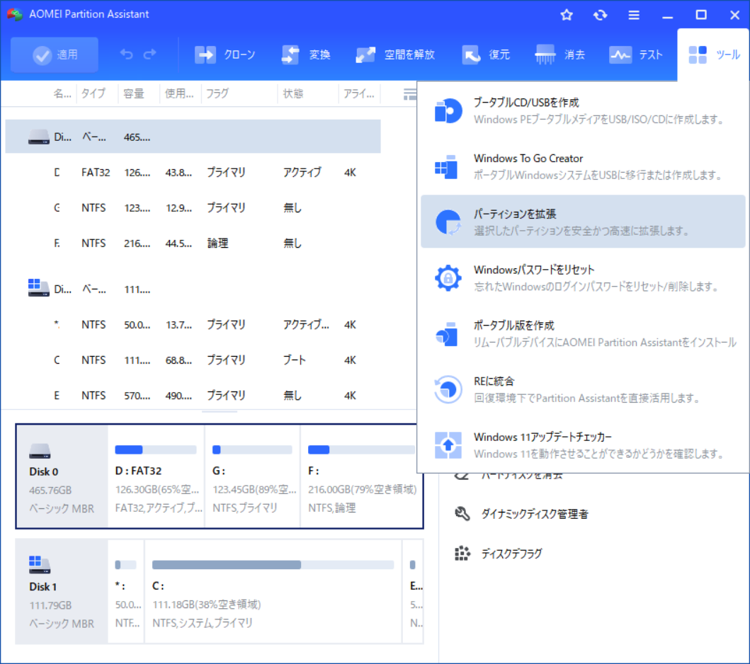This screenshot has height=664, width=750.
Task: Select the NTFS partition row with 123
Action: (193, 207)
